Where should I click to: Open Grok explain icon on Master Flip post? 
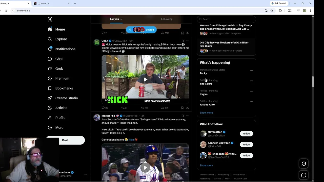pos(183,116)
